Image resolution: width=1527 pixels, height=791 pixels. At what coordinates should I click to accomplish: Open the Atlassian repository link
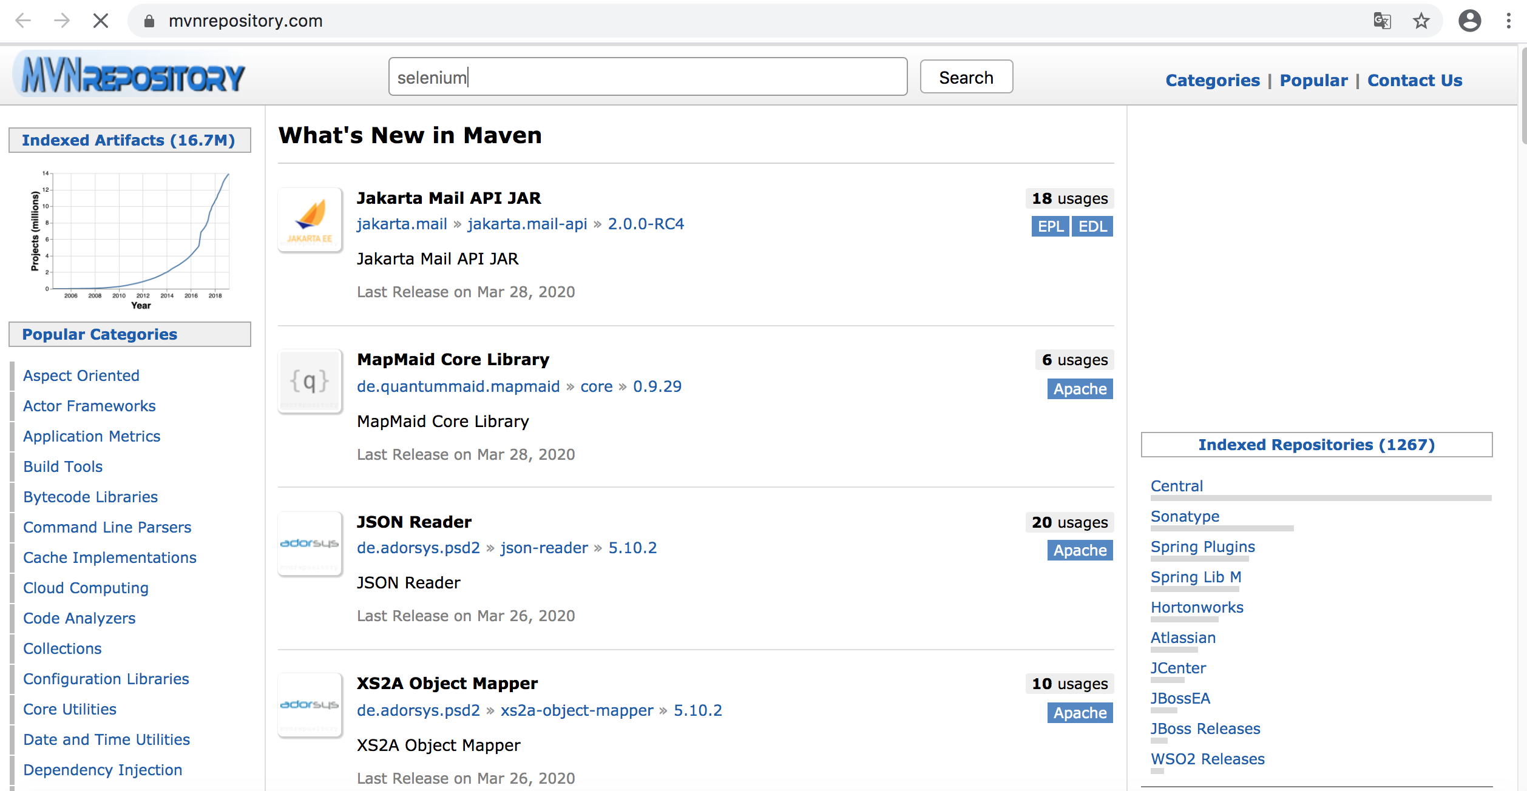(x=1183, y=638)
